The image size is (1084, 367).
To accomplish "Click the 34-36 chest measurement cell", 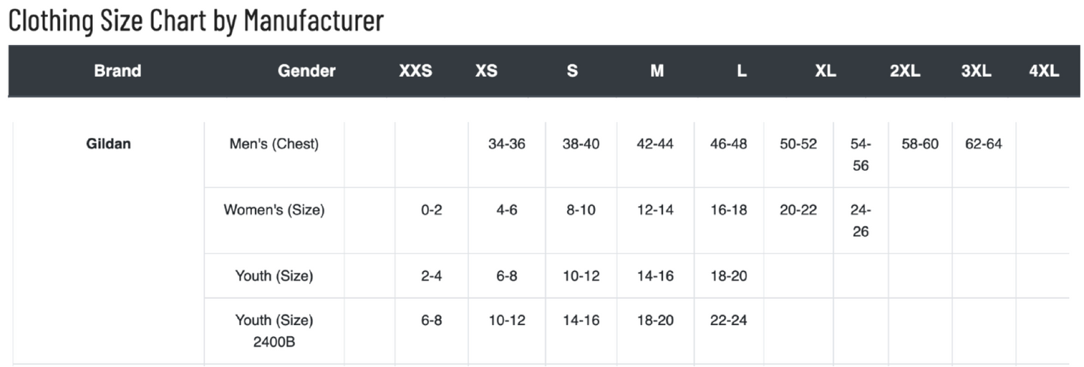I will click(506, 144).
